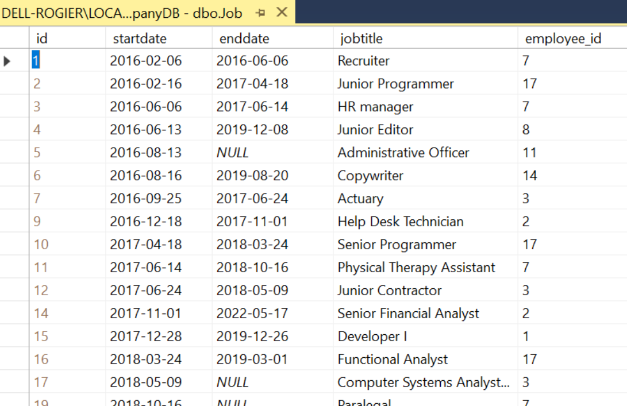
Task: Select startdate cell 2016-08-16
Action: [x=146, y=176]
